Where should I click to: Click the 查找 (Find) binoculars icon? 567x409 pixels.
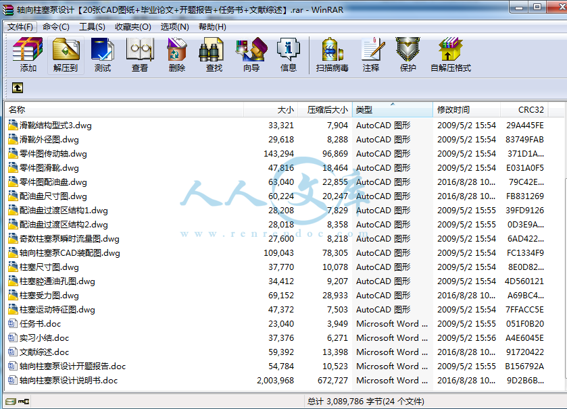pyautogui.click(x=211, y=51)
